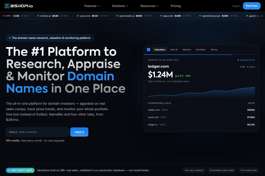Viewport: 265px width, 176px height.
Task: Switch to the Ask AI tab
Action: (x=174, y=50)
